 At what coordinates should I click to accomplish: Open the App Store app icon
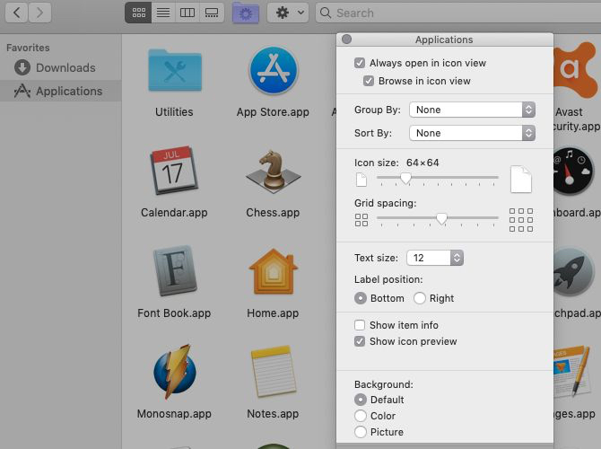point(273,72)
